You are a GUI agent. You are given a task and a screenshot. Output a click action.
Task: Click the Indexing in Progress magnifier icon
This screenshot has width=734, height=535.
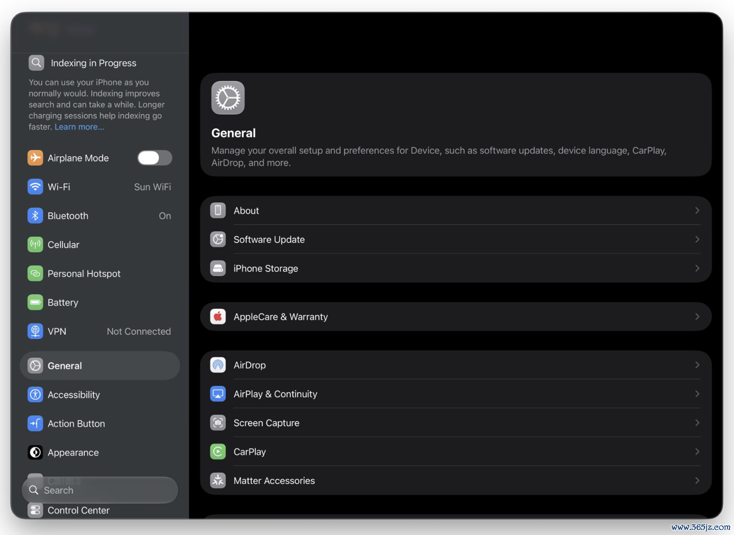click(x=36, y=63)
